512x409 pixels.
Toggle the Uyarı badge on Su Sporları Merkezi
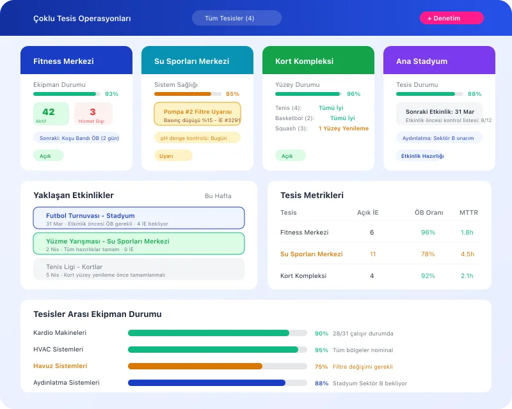coord(172,155)
